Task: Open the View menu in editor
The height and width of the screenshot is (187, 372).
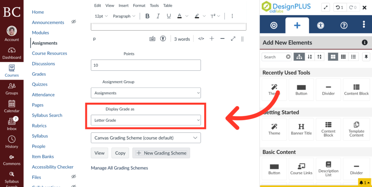Action: pos(110,5)
